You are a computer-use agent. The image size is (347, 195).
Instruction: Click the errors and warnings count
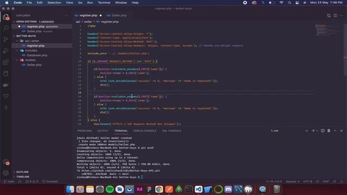pos(31,181)
